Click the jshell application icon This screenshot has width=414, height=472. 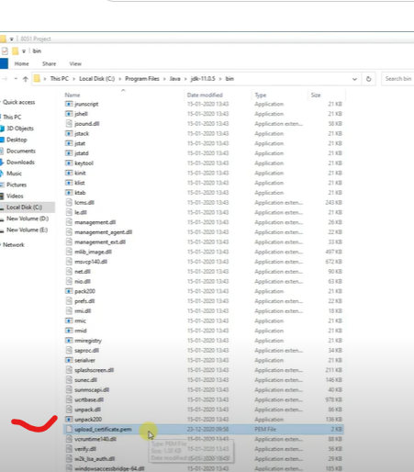pos(69,114)
